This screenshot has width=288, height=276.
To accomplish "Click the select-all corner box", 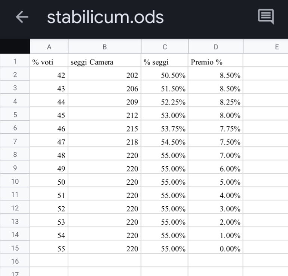I will pos(15,46).
